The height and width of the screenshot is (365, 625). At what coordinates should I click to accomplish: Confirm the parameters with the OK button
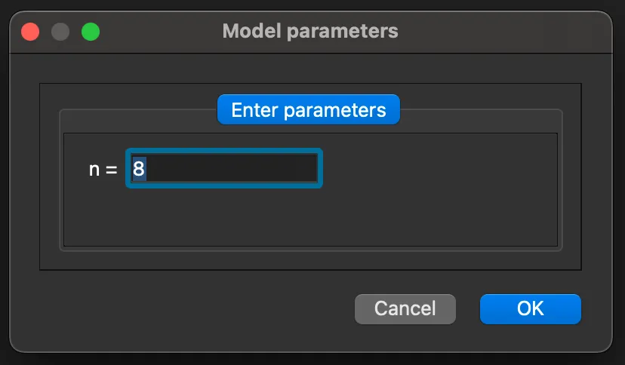[530, 308]
